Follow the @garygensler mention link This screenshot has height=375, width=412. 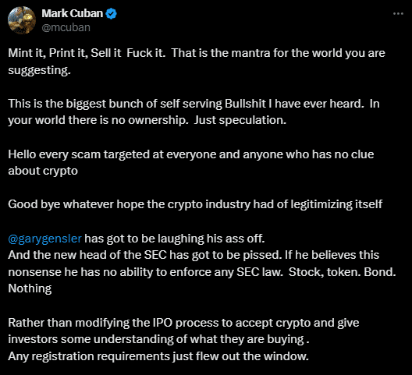(45, 239)
